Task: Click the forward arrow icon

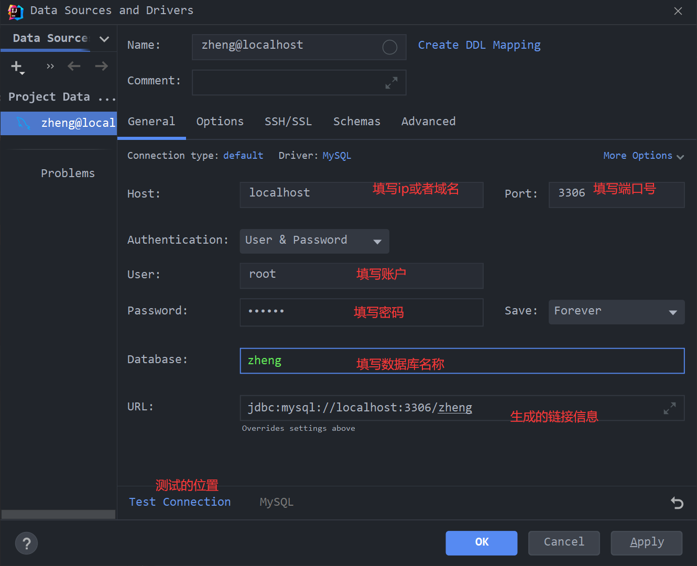Action: pyautogui.click(x=101, y=66)
